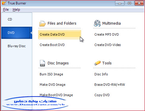Click the Multimedia heading text
The width and height of the screenshot is (145, 111).
click(x=112, y=23)
